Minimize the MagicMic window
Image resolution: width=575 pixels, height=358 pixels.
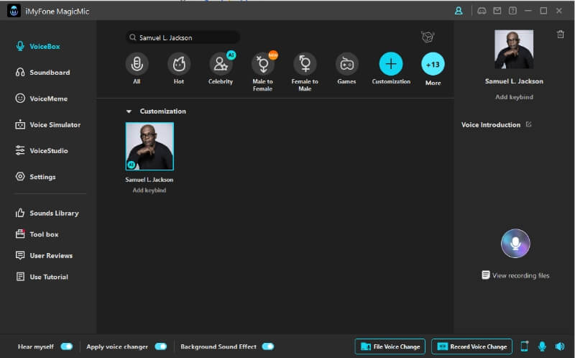click(528, 11)
